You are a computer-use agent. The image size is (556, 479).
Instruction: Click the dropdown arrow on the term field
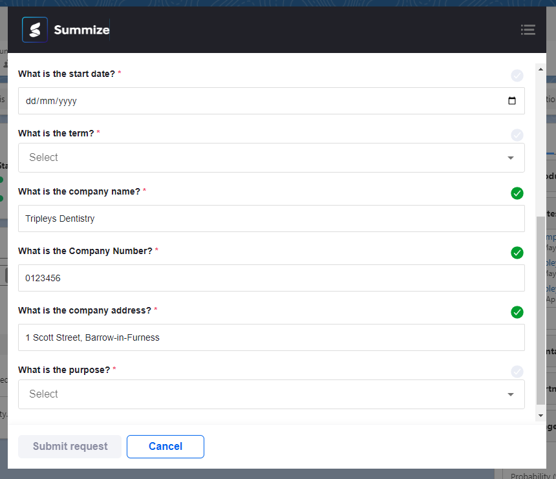coord(510,157)
